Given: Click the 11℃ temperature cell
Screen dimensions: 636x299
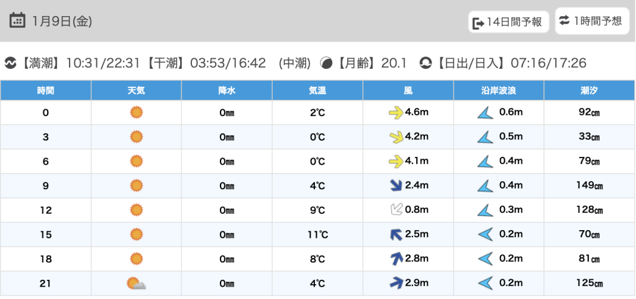Looking at the screenshot, I should click(x=317, y=234).
